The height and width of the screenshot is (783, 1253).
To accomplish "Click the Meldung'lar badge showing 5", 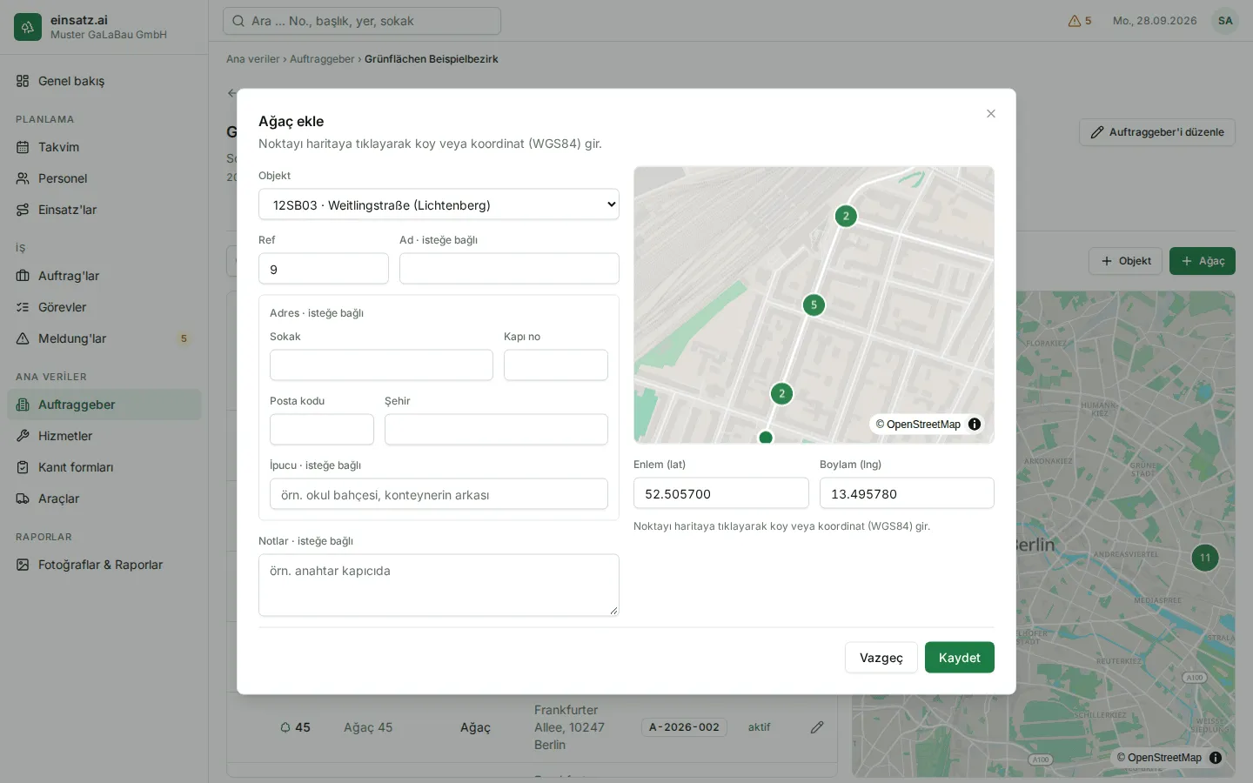I will coord(184,338).
